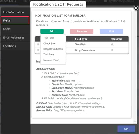Choose Check Box from Add menu

49,43
